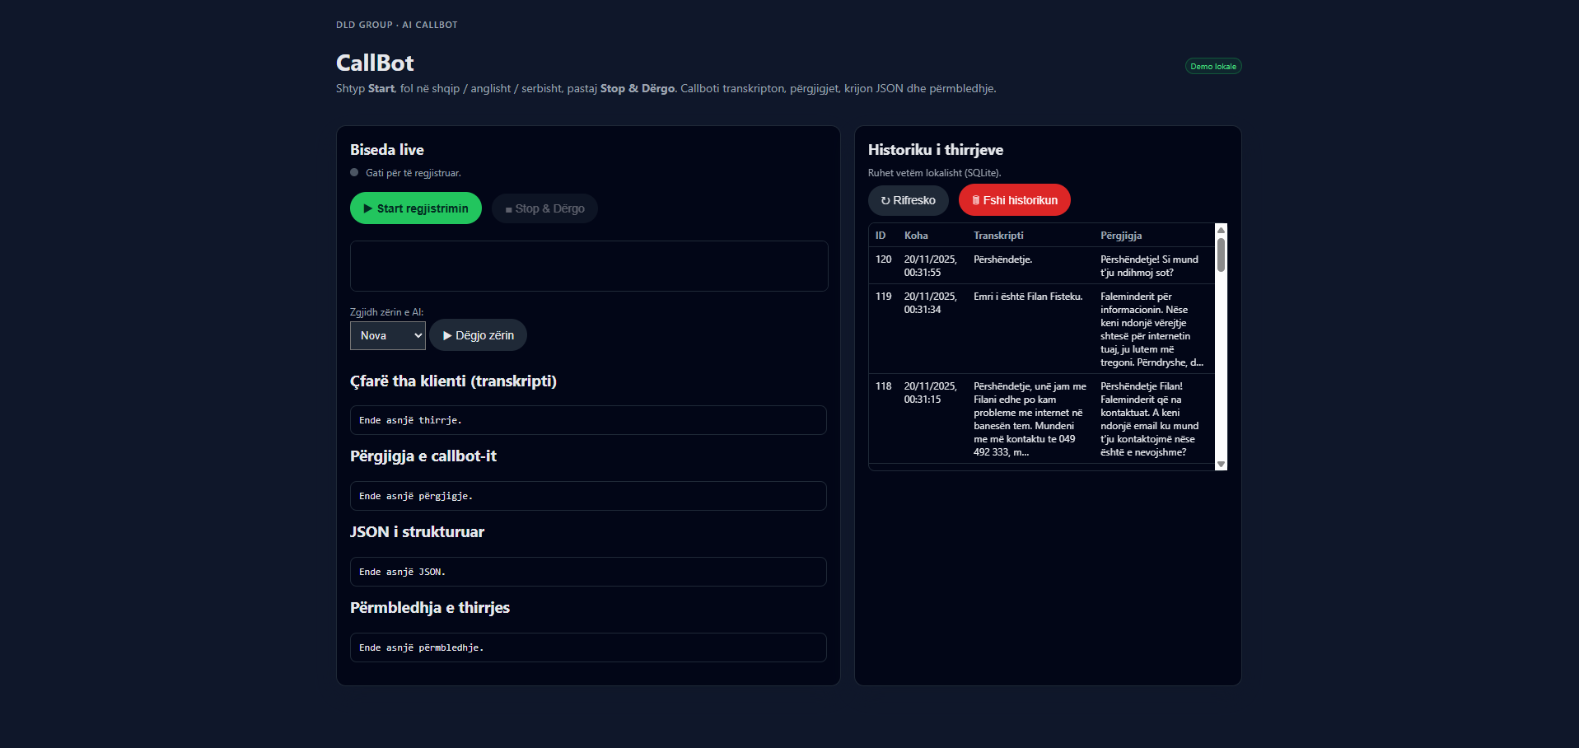1579x748 pixels.
Task: Start recording with Start regjistrimin button
Action: (x=415, y=208)
